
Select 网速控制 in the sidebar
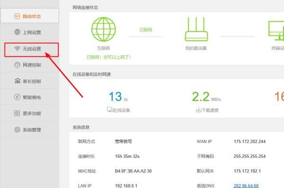point(30,65)
